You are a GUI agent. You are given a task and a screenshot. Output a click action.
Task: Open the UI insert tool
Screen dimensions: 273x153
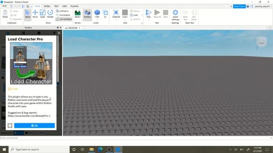105,14
